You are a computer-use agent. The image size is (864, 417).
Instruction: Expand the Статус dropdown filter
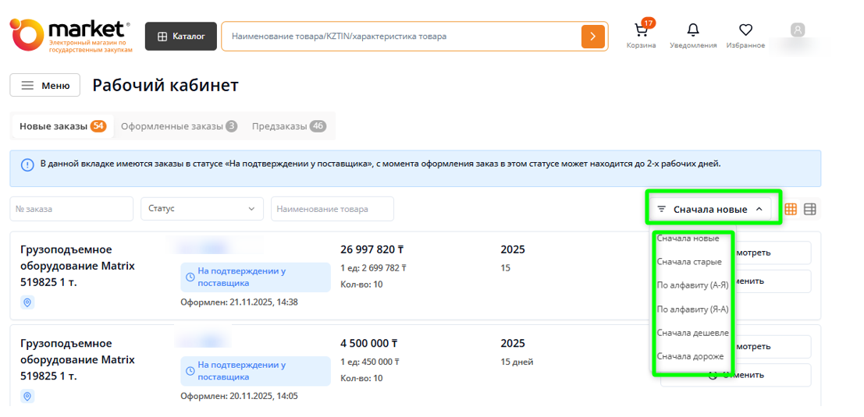coord(202,209)
